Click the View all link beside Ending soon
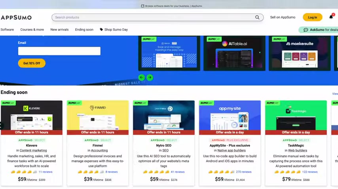Image resolution: width=338 pixels, height=189 pixels. [335, 94]
